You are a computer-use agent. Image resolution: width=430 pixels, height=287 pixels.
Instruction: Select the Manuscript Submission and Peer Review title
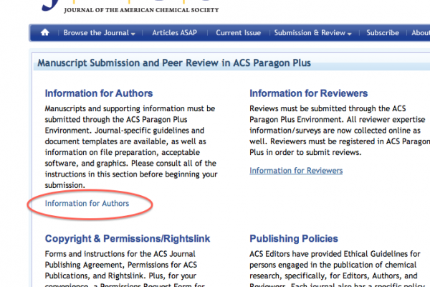point(174,63)
